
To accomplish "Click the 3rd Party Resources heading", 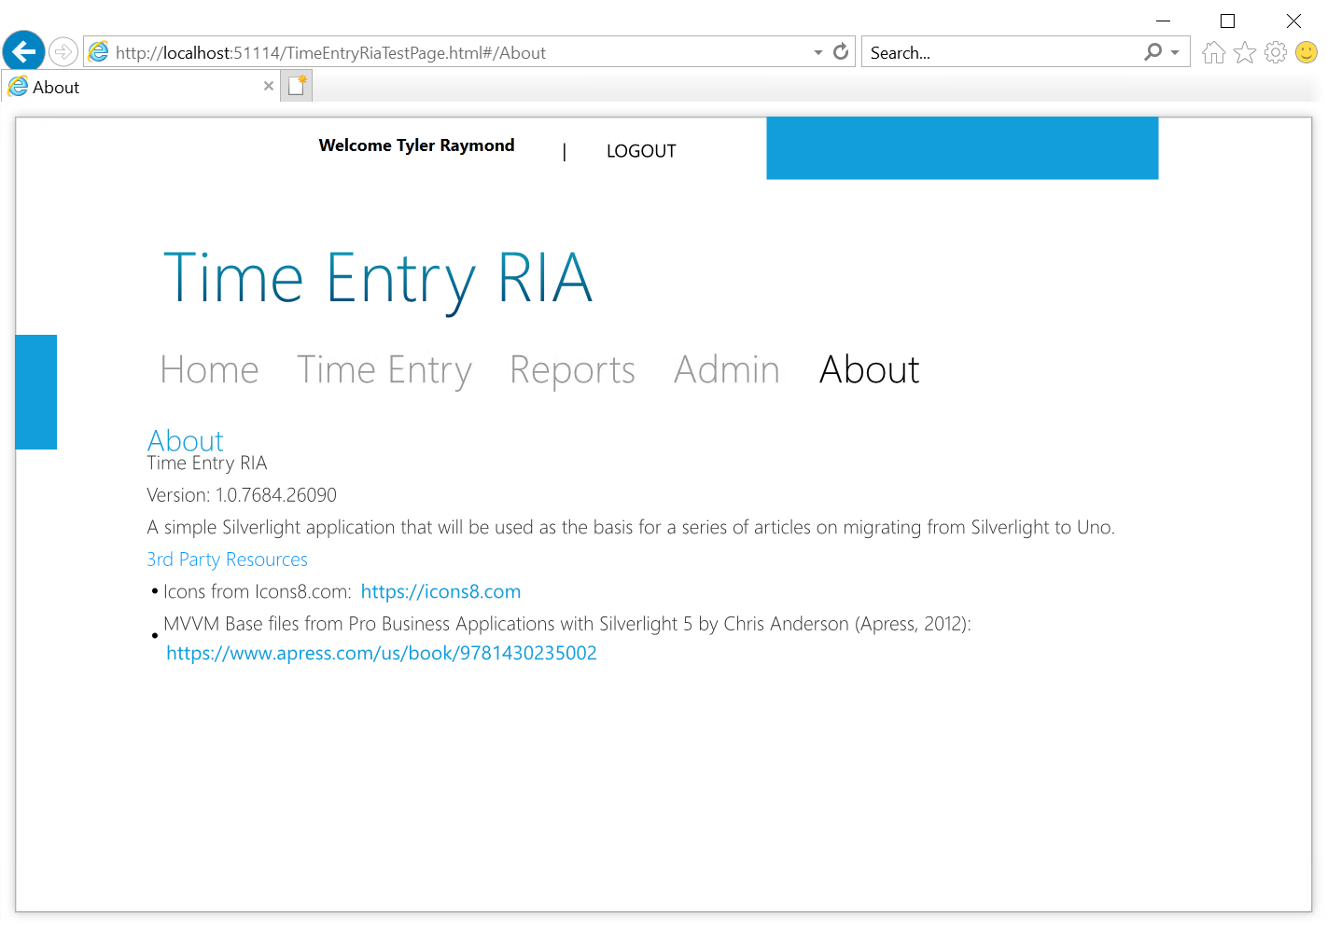I will pyautogui.click(x=227, y=560).
